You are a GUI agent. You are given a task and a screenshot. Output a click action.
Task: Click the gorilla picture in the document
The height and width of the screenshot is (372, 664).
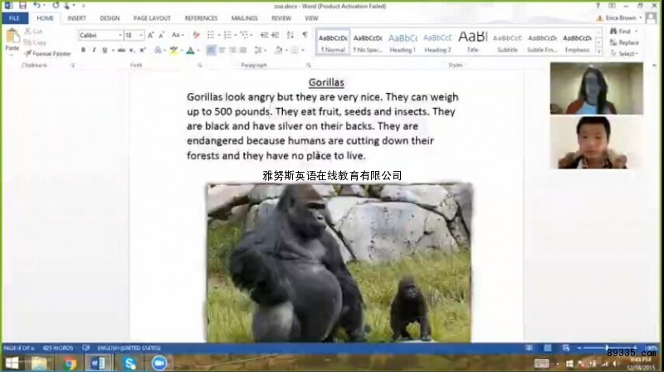click(339, 262)
